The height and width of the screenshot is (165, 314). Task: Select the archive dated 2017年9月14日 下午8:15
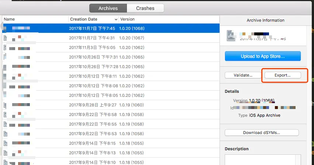(111, 143)
